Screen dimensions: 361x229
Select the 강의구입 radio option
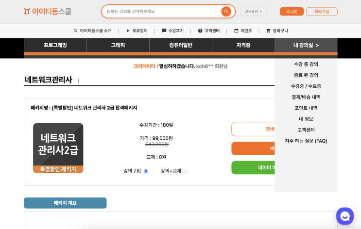[x=146, y=171]
